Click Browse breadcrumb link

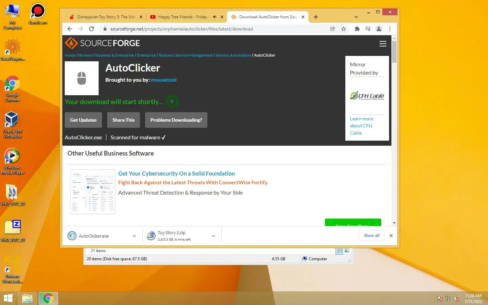[85, 55]
